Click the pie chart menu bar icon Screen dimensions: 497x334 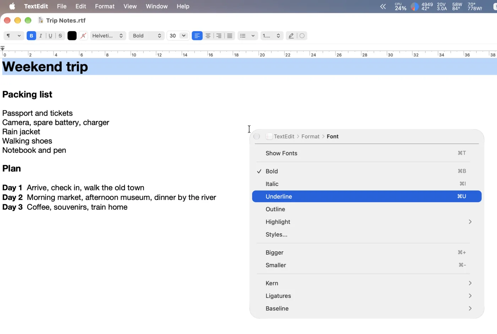(x=414, y=6)
